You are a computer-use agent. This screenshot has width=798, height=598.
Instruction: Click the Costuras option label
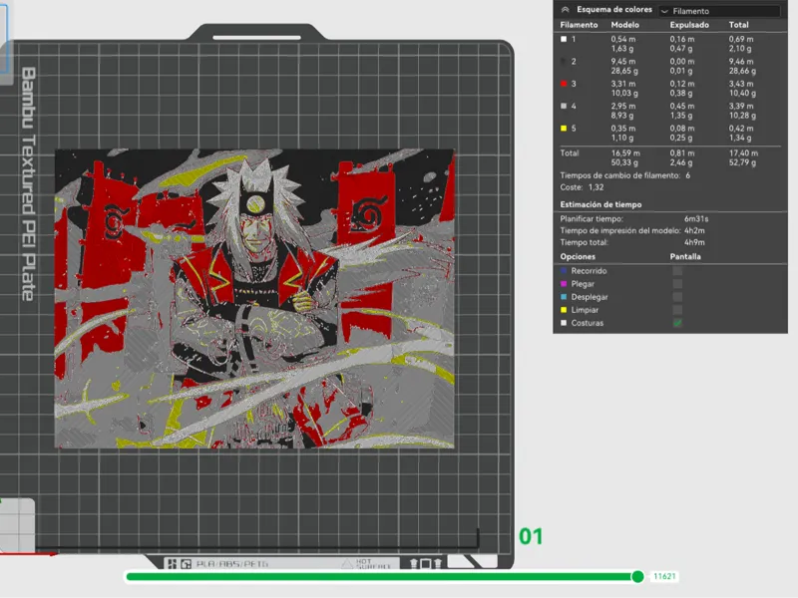[x=587, y=323]
